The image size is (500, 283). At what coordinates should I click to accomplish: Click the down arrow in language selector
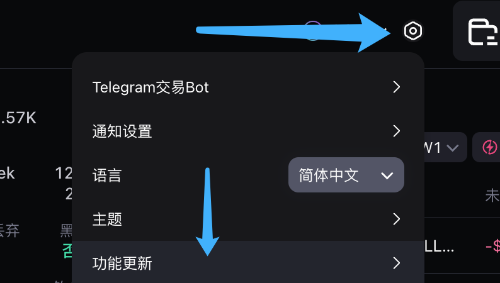(x=387, y=175)
